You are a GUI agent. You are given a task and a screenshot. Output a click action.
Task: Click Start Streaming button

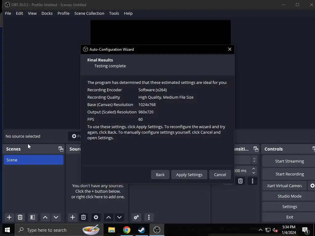click(289, 161)
